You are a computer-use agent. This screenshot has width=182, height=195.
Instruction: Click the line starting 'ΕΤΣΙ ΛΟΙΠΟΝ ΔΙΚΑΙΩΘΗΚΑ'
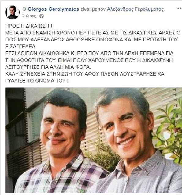click(x=89, y=53)
